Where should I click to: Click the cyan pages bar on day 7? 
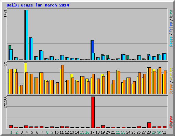click(x=42, y=55)
